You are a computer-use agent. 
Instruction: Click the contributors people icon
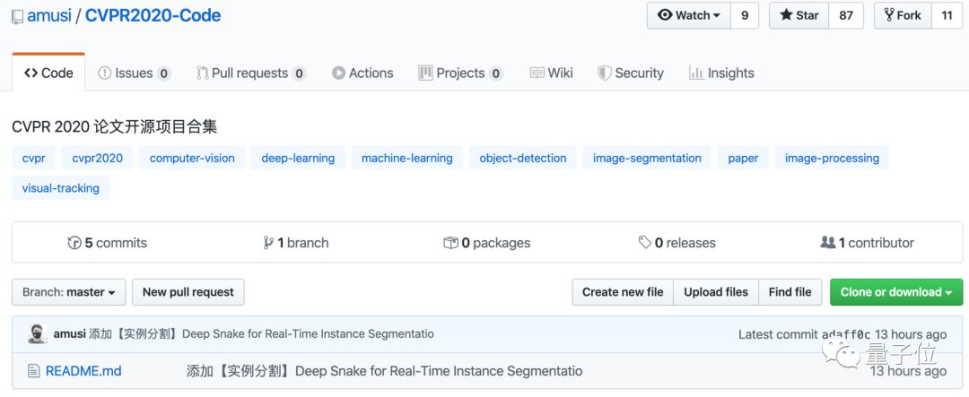pos(827,243)
